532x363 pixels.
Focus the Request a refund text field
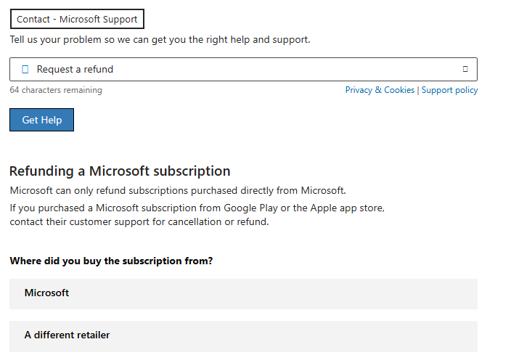pyautogui.click(x=243, y=69)
